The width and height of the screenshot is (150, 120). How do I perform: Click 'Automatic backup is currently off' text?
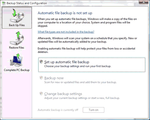(x=58, y=110)
